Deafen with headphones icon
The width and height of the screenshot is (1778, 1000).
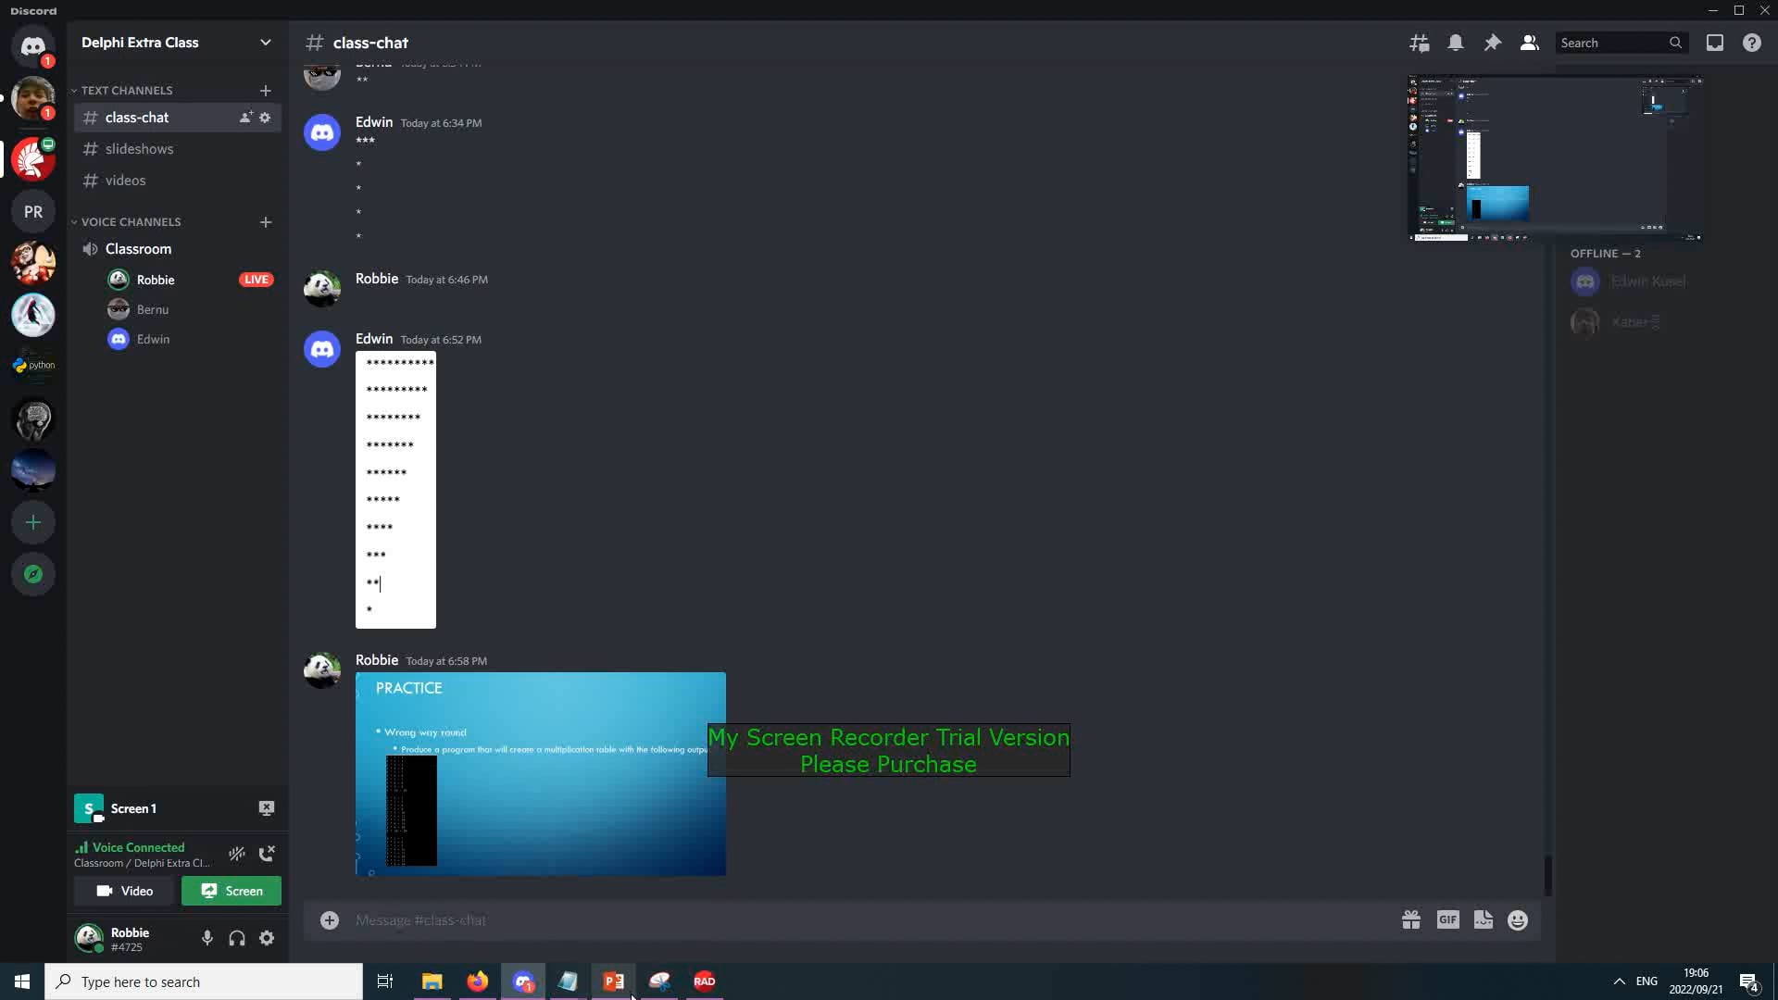[237, 938]
